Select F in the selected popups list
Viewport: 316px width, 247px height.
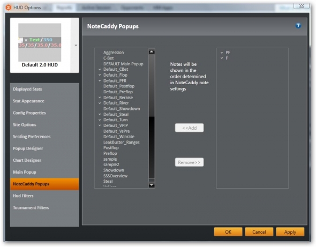tap(227, 58)
